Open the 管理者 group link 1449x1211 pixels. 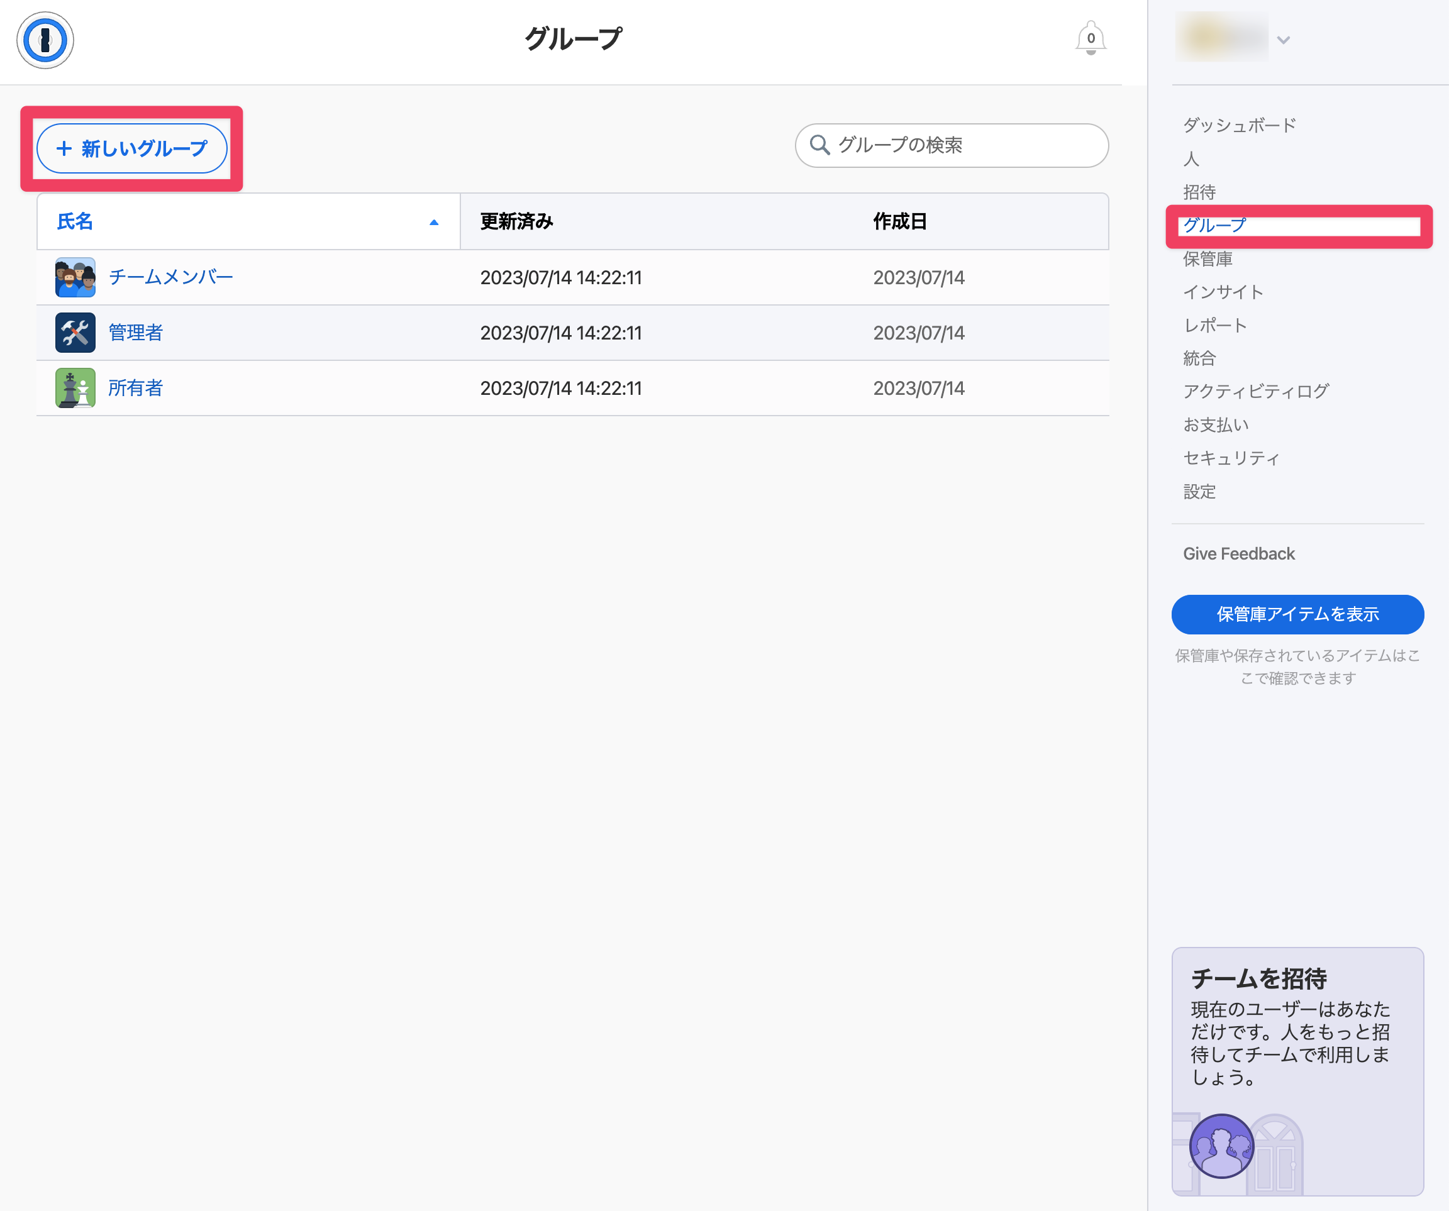point(135,333)
